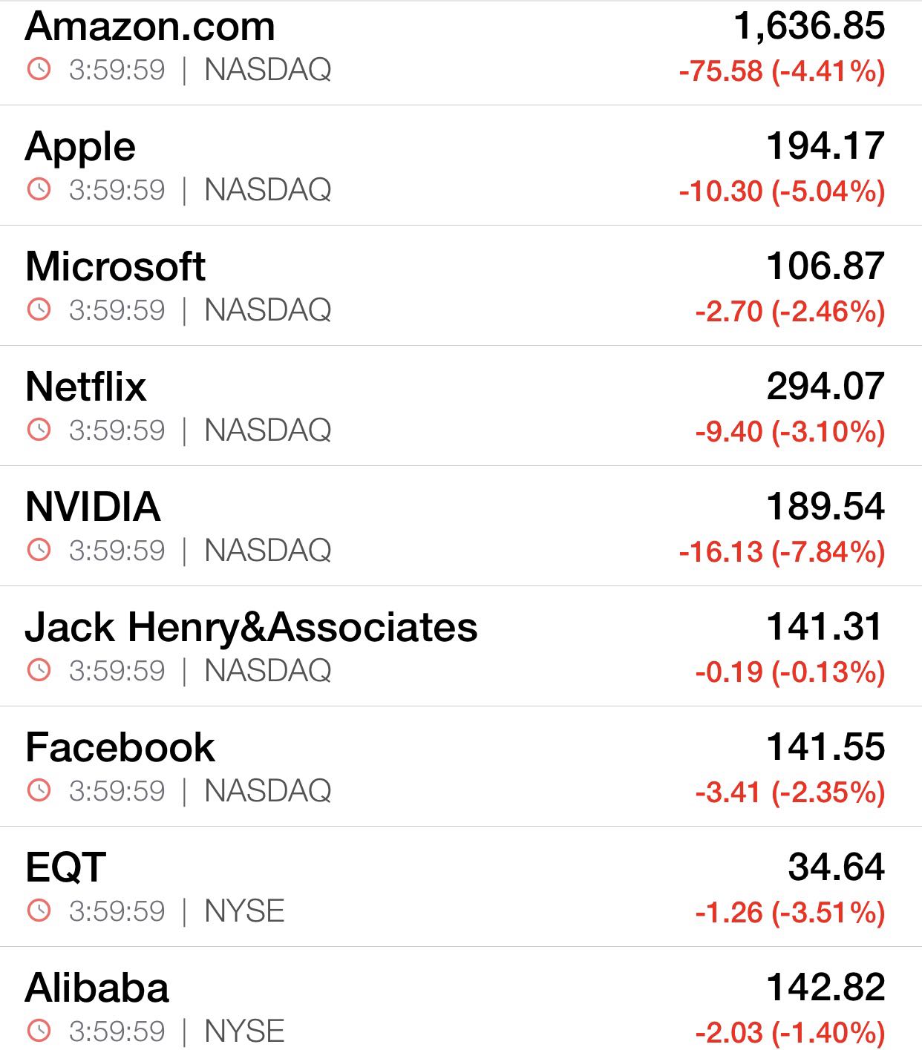The image size is (922, 1050).
Task: Tap EQT's change -1.26 (-3.51%)
Action: coord(790,913)
